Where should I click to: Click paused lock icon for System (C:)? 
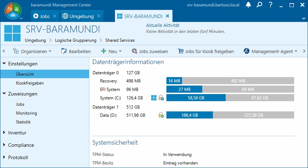[x=161, y=98]
